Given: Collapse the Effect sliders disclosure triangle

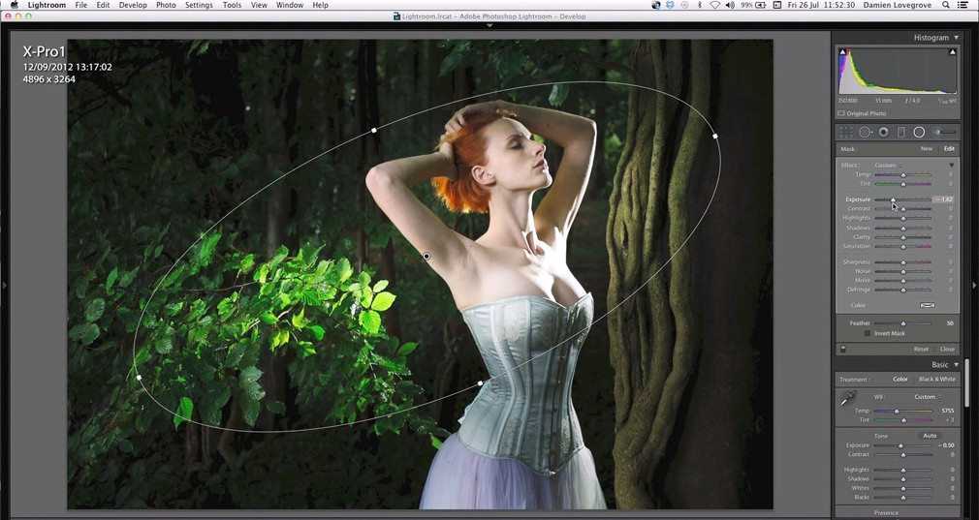Looking at the screenshot, I should point(952,166).
